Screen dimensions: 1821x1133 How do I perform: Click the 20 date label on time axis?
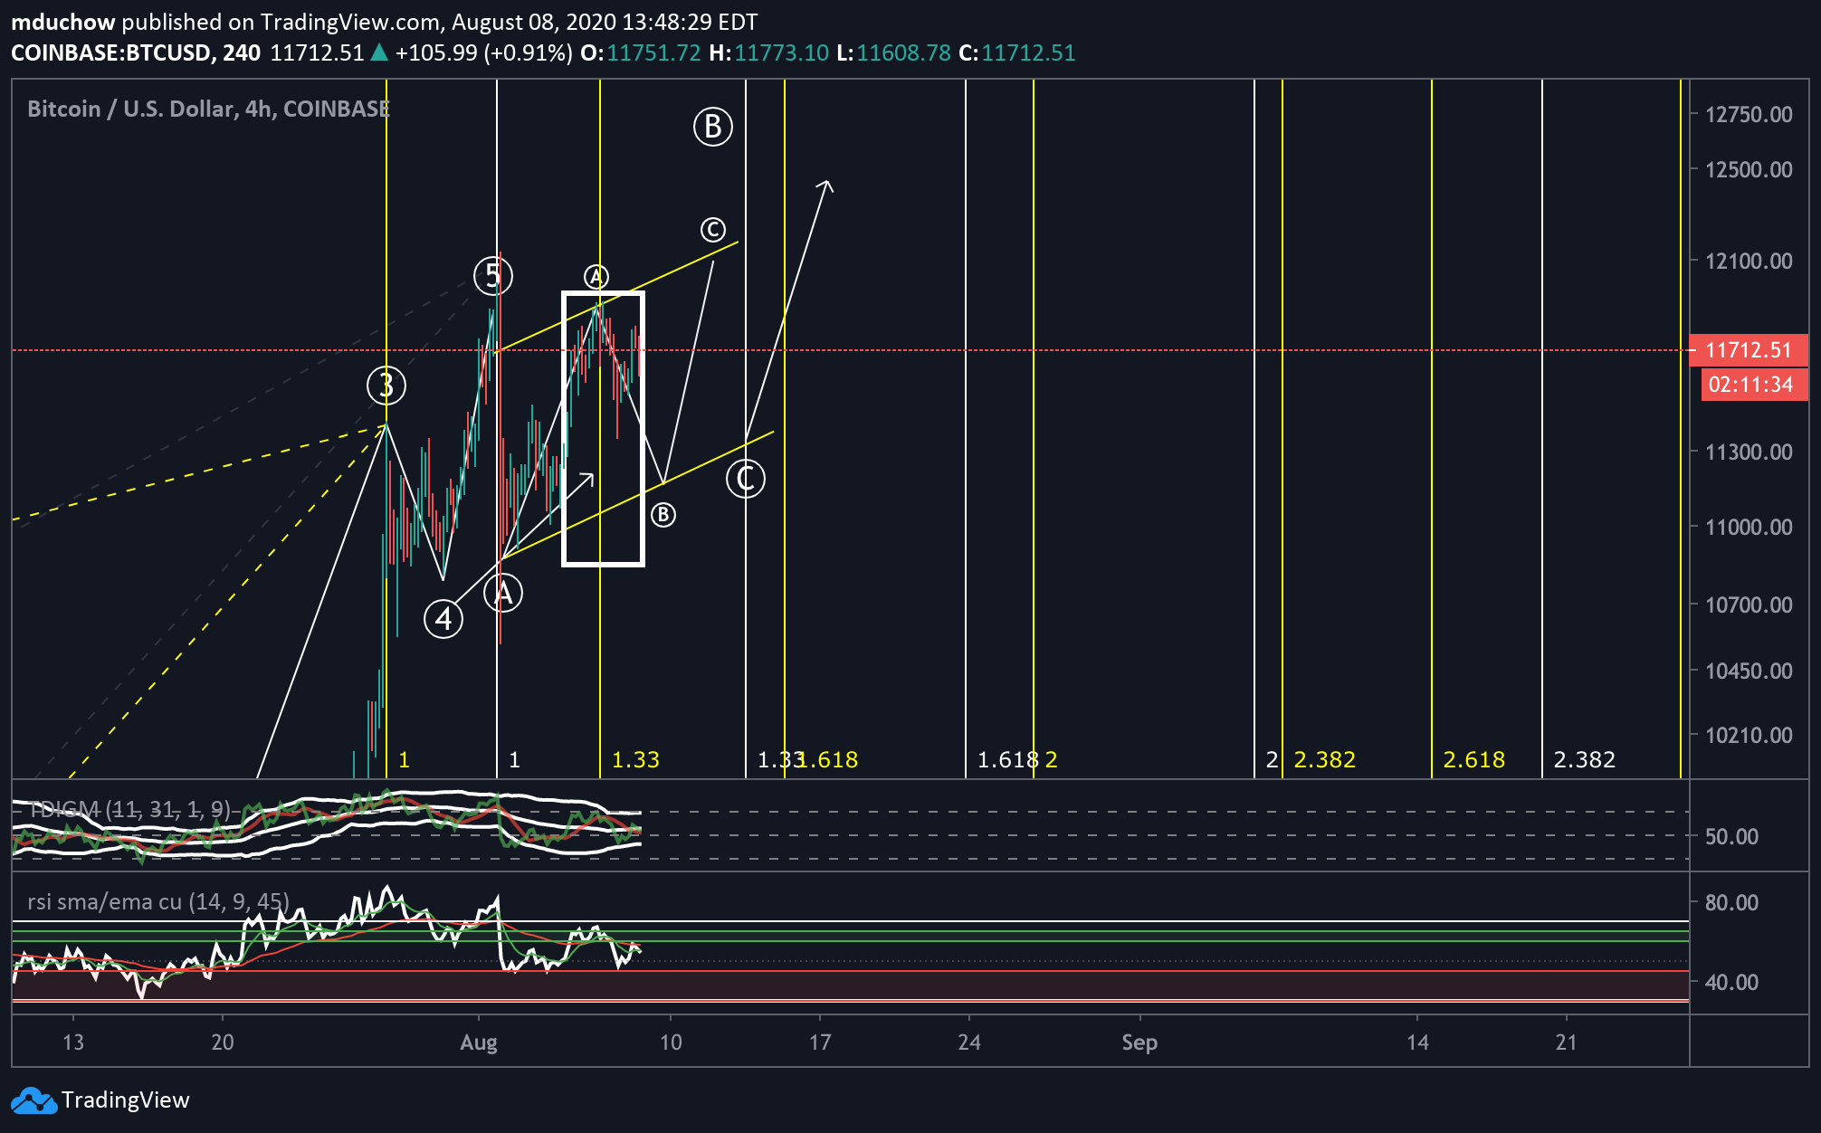tap(223, 1043)
